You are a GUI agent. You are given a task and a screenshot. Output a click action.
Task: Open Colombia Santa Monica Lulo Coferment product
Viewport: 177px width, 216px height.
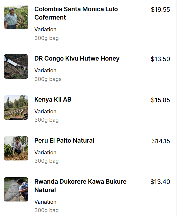[76, 13]
